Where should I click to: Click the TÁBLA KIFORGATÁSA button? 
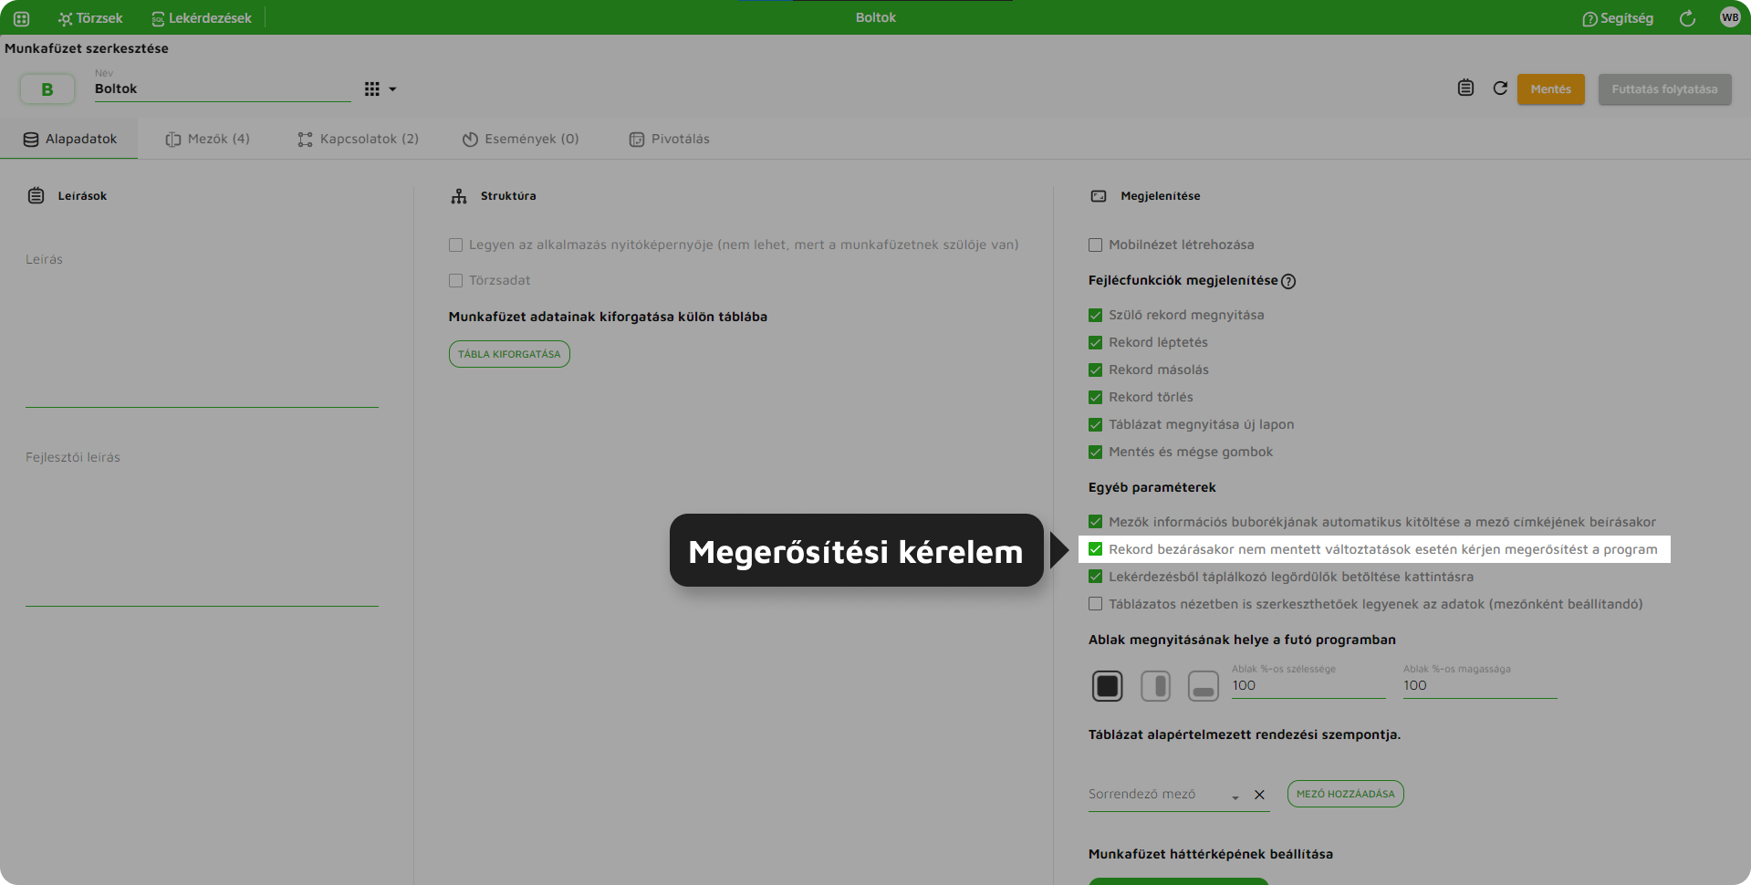click(509, 354)
